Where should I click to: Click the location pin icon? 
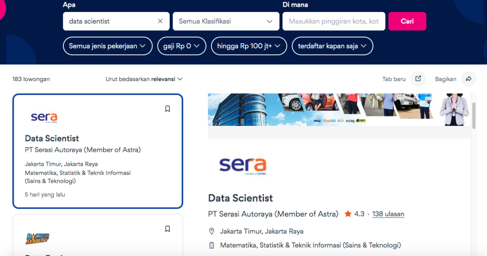coord(212,231)
